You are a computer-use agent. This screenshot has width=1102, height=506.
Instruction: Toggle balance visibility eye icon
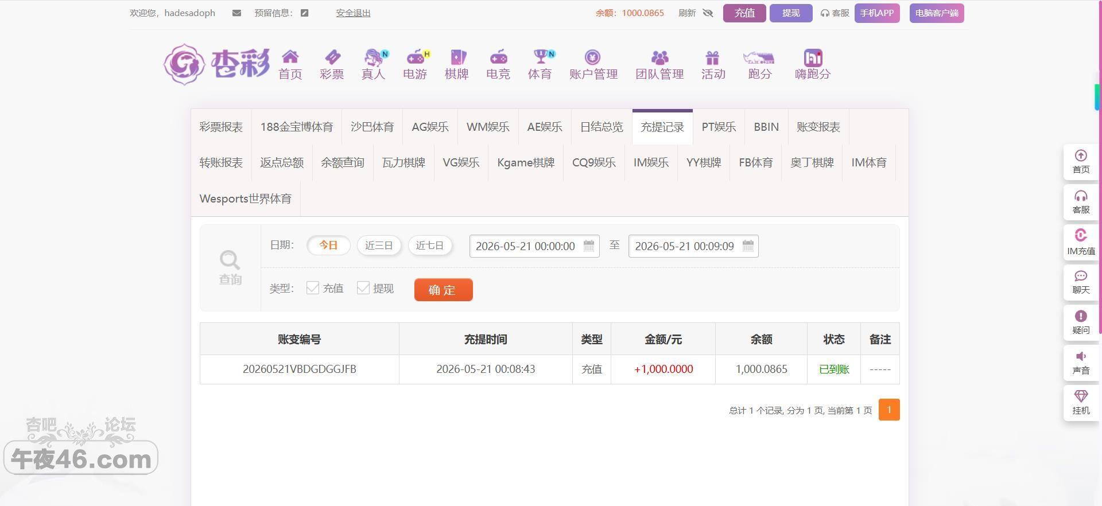(x=708, y=13)
